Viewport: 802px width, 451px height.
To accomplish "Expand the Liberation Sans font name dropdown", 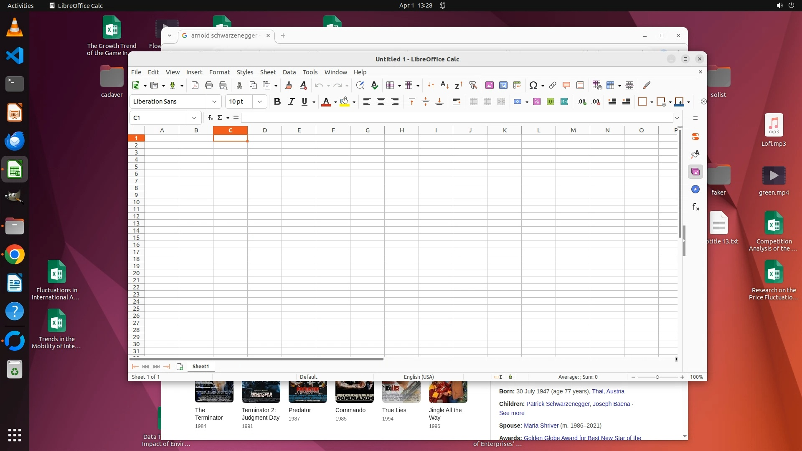I will 214,101.
